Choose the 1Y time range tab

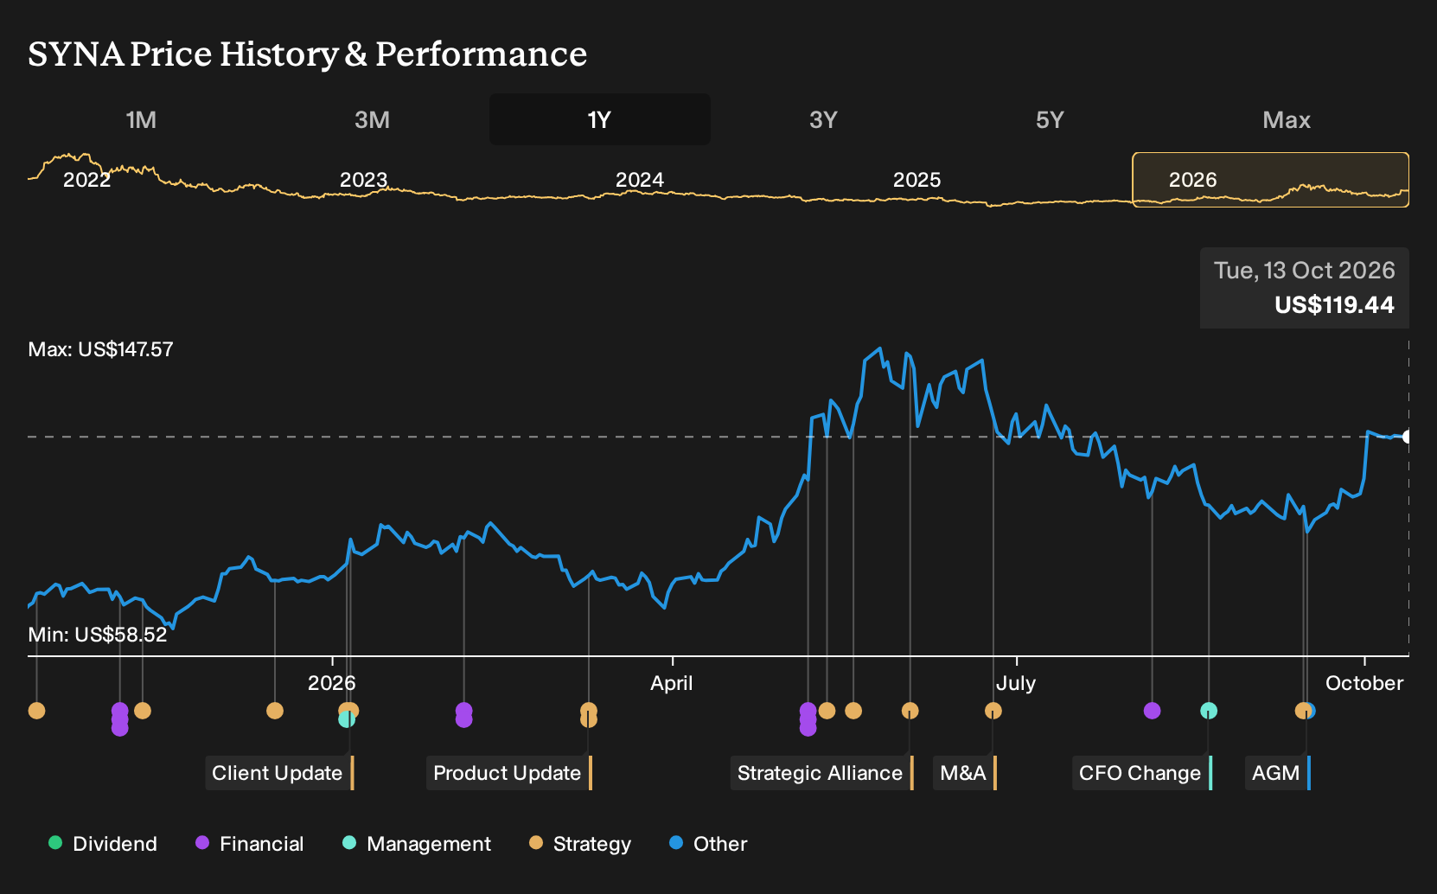(600, 119)
